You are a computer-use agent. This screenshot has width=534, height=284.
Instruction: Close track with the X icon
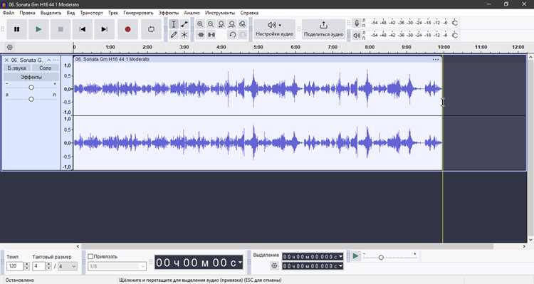point(6,60)
